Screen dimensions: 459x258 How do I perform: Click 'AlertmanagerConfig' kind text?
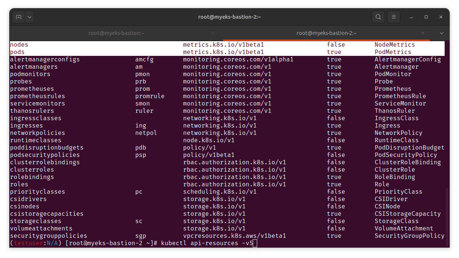(408, 59)
